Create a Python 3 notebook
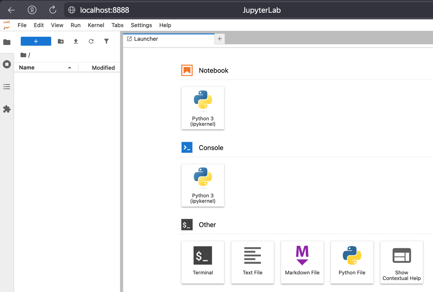The height and width of the screenshot is (292, 433). coord(203,108)
